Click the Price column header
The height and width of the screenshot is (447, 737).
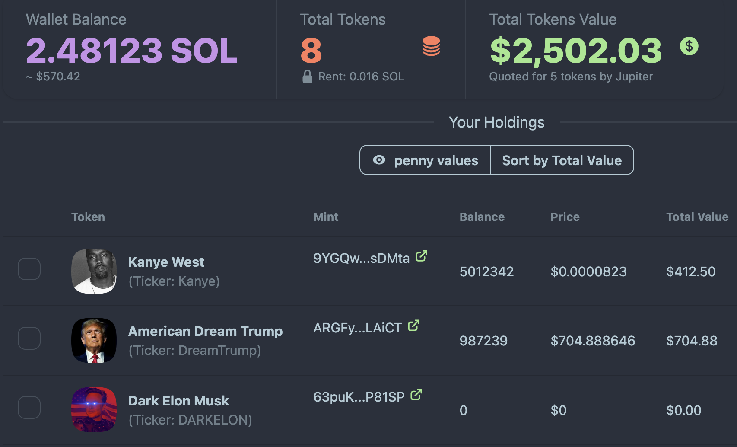pyautogui.click(x=565, y=217)
